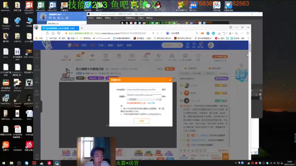Click Douyu 首页 navigation item
This screenshot has height=166, width=296.
click(x=84, y=45)
